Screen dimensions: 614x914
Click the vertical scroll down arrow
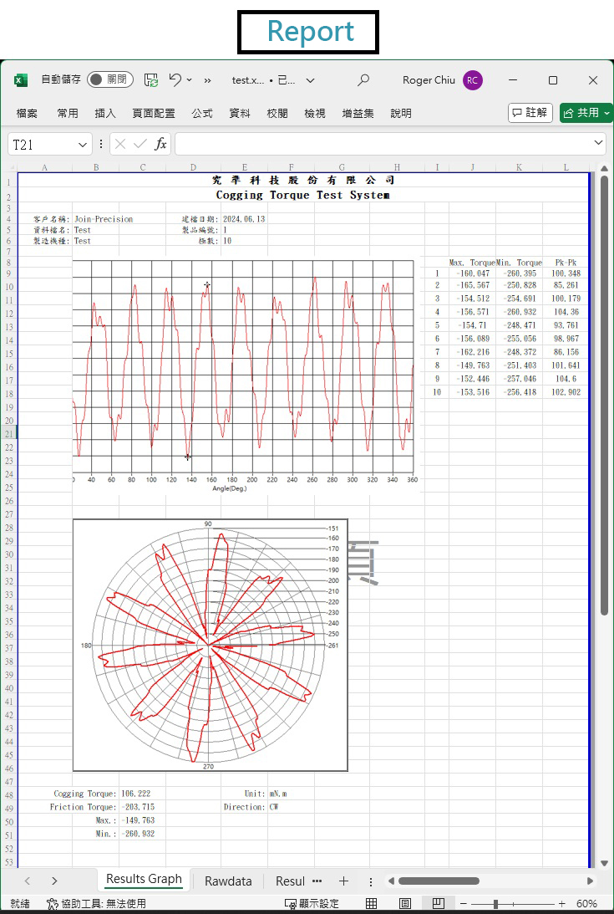click(604, 862)
